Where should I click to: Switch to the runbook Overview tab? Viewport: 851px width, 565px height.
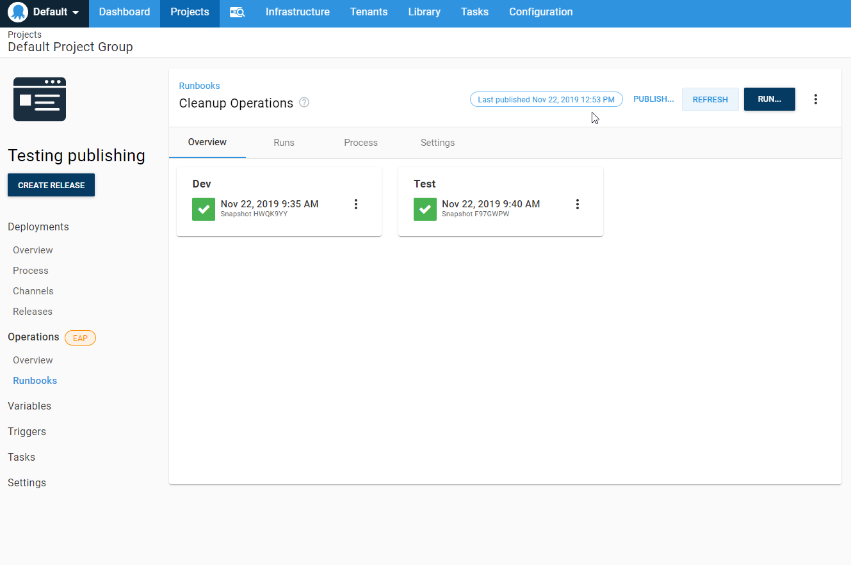pyautogui.click(x=207, y=142)
